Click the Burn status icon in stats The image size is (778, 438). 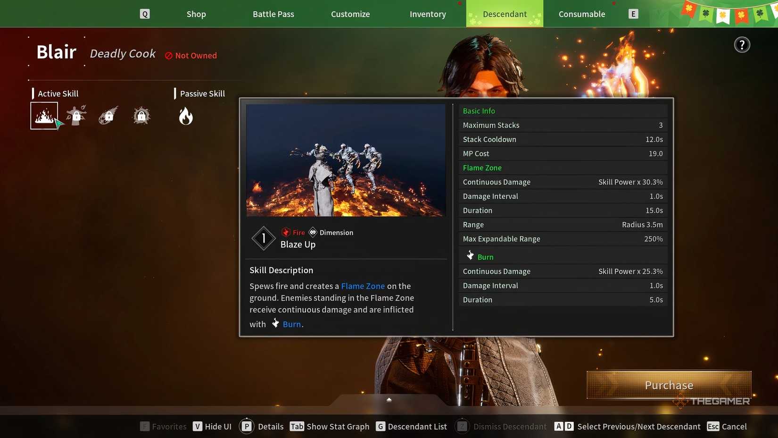[x=470, y=256]
